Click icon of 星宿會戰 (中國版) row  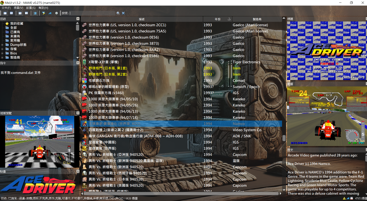click(84, 142)
